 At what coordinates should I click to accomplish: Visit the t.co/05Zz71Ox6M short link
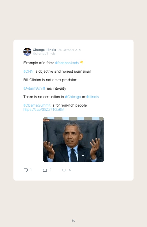pos(44,110)
